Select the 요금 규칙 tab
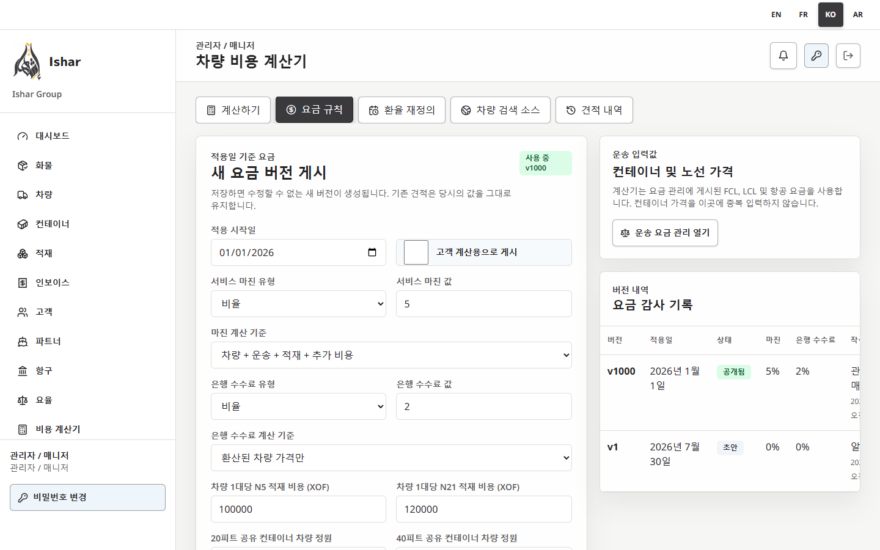Viewport: 880px width, 550px height. tap(314, 110)
